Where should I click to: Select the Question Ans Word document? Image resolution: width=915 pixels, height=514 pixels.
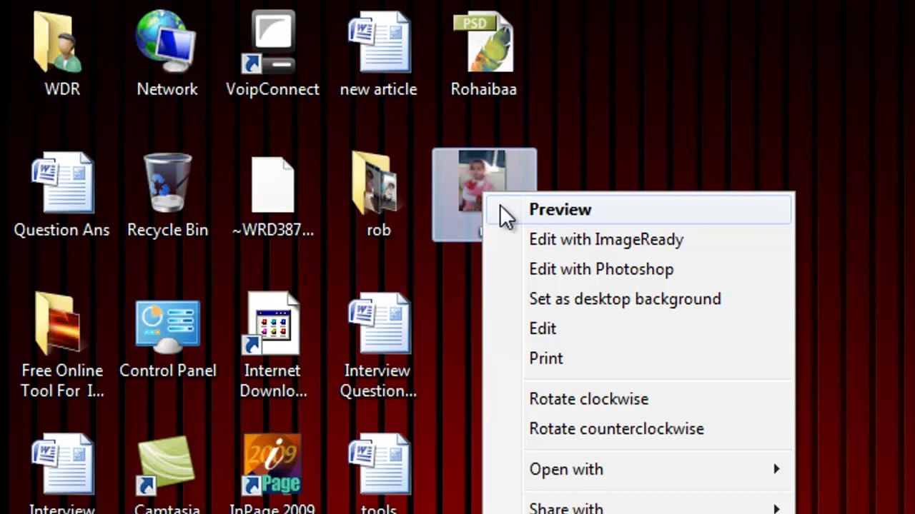coord(62,183)
